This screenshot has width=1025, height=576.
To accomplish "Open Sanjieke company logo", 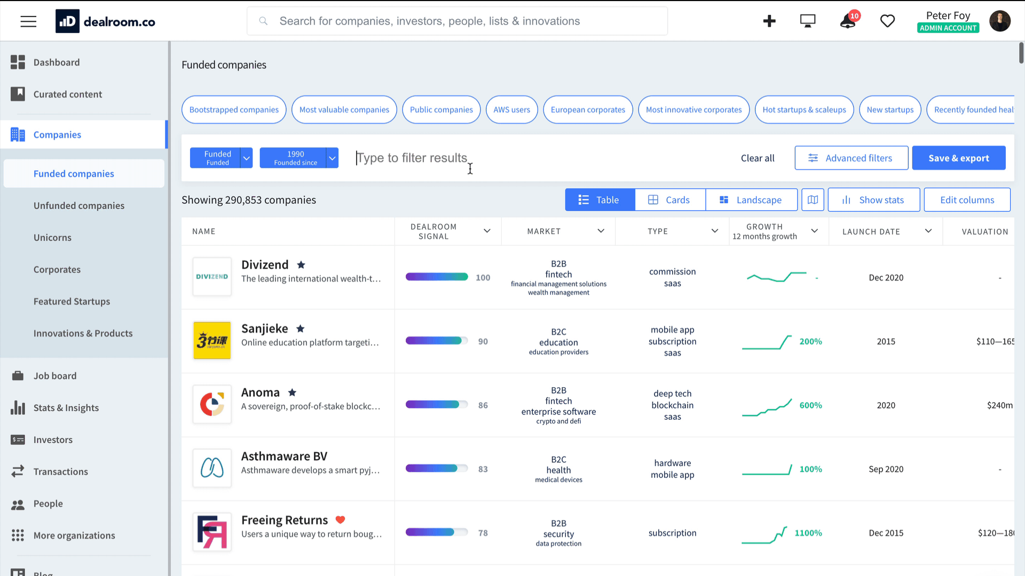I will point(212,340).
